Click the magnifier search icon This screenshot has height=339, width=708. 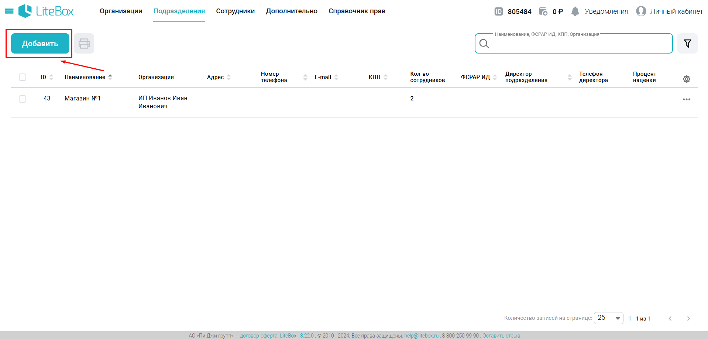(484, 44)
